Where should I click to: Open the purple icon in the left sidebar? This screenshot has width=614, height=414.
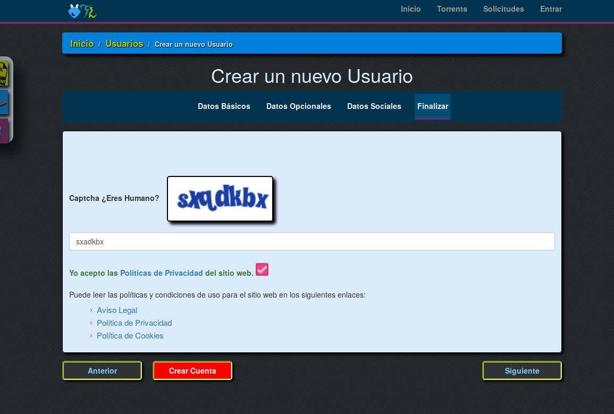[4, 130]
